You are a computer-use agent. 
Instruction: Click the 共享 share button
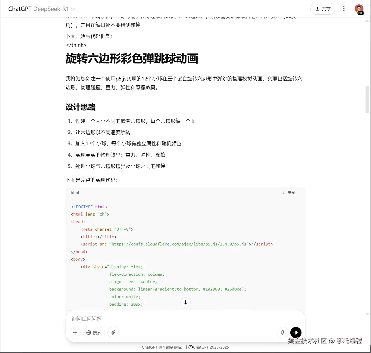(323, 9)
